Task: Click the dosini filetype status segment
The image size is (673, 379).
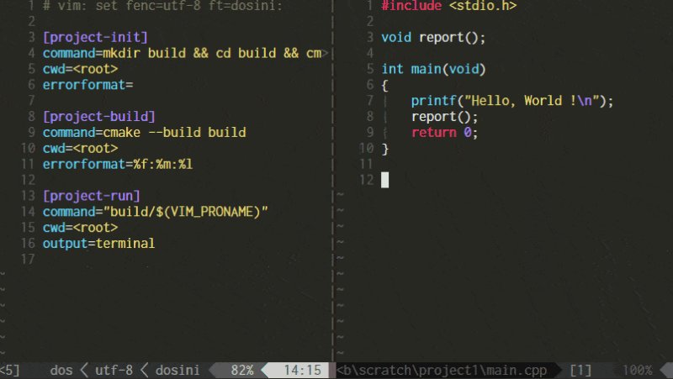Action: [x=178, y=370]
